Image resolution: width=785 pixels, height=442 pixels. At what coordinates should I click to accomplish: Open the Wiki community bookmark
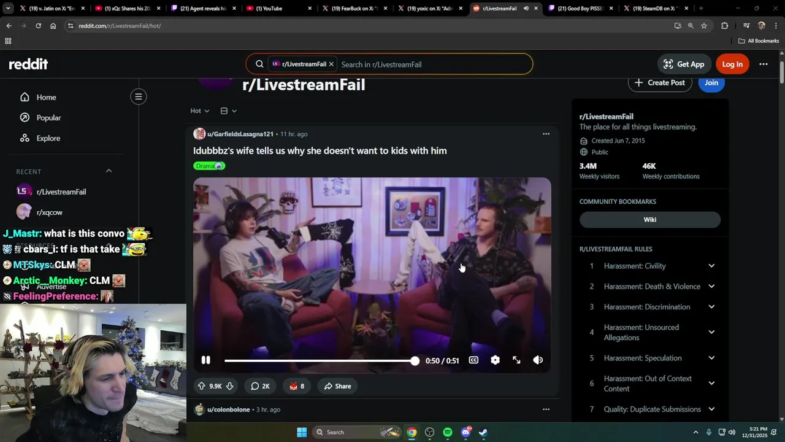650,220
